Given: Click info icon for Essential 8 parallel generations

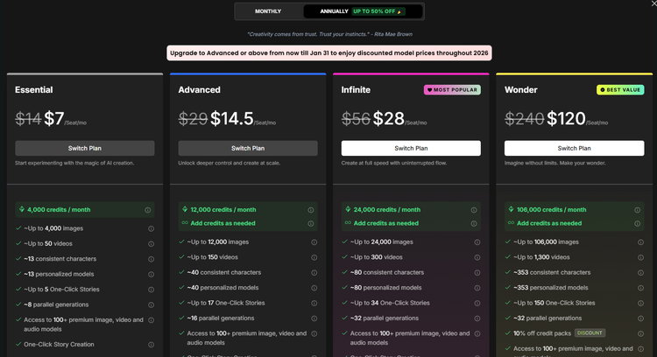Looking at the screenshot, I should point(151,304).
